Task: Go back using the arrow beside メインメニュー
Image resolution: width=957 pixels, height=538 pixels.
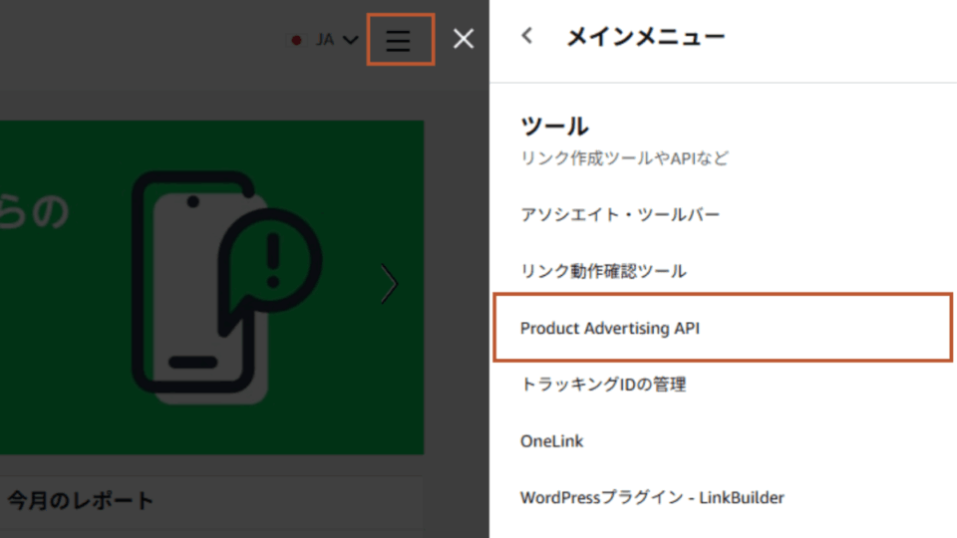Action: 527,37
